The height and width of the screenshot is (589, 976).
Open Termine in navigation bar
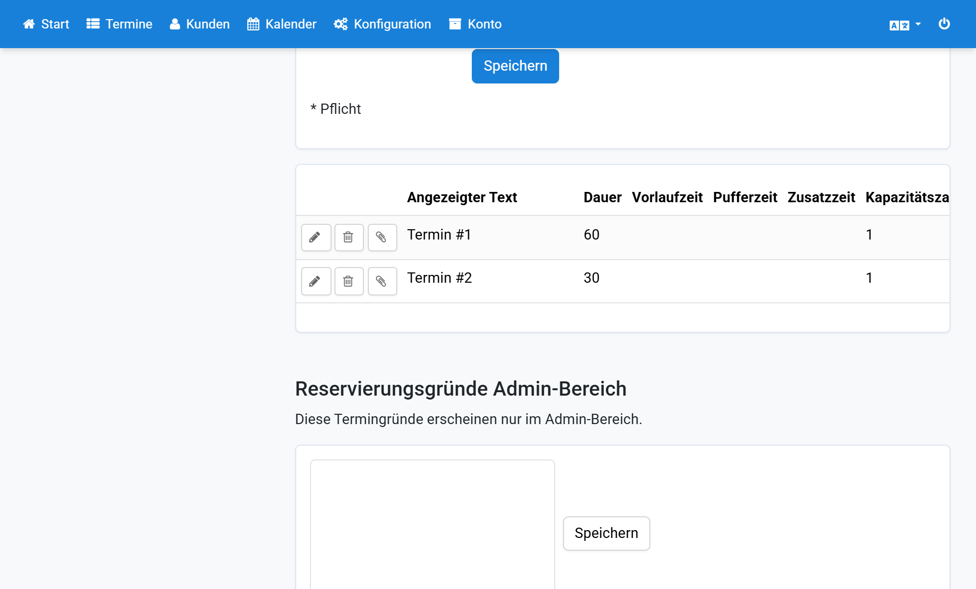[119, 24]
